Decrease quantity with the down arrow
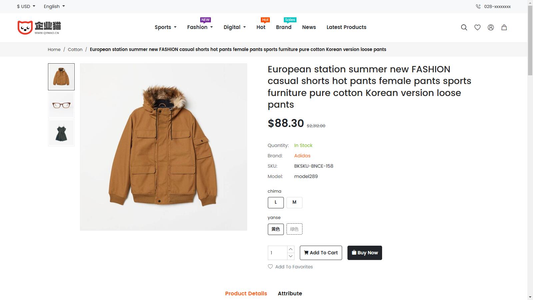This screenshot has height=300, width=533. 290,256
